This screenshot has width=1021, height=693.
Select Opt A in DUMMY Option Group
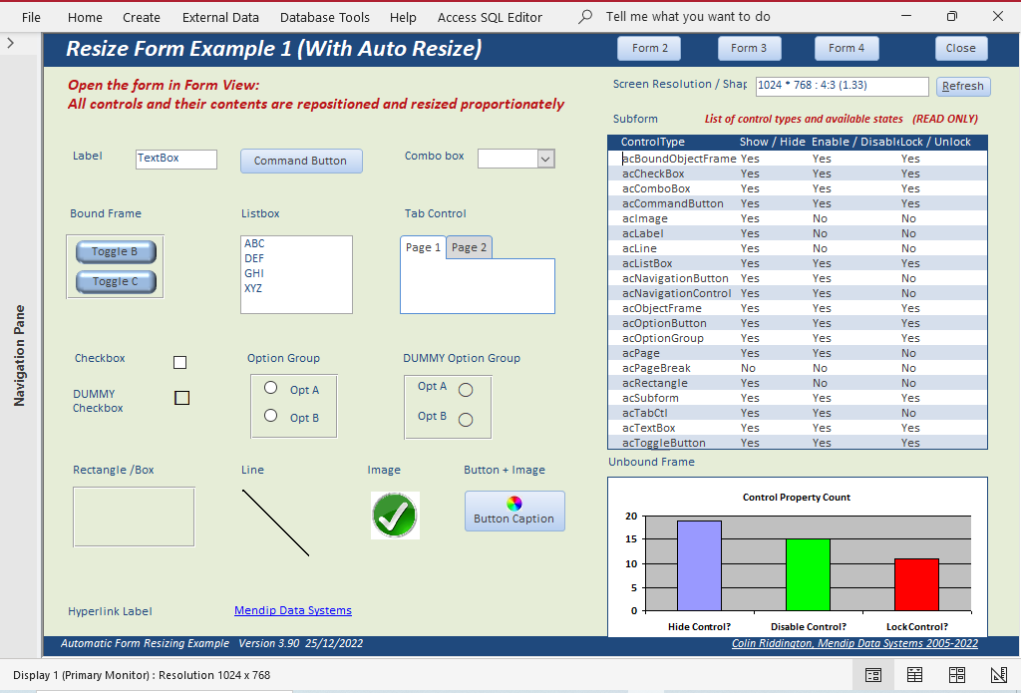[466, 390]
